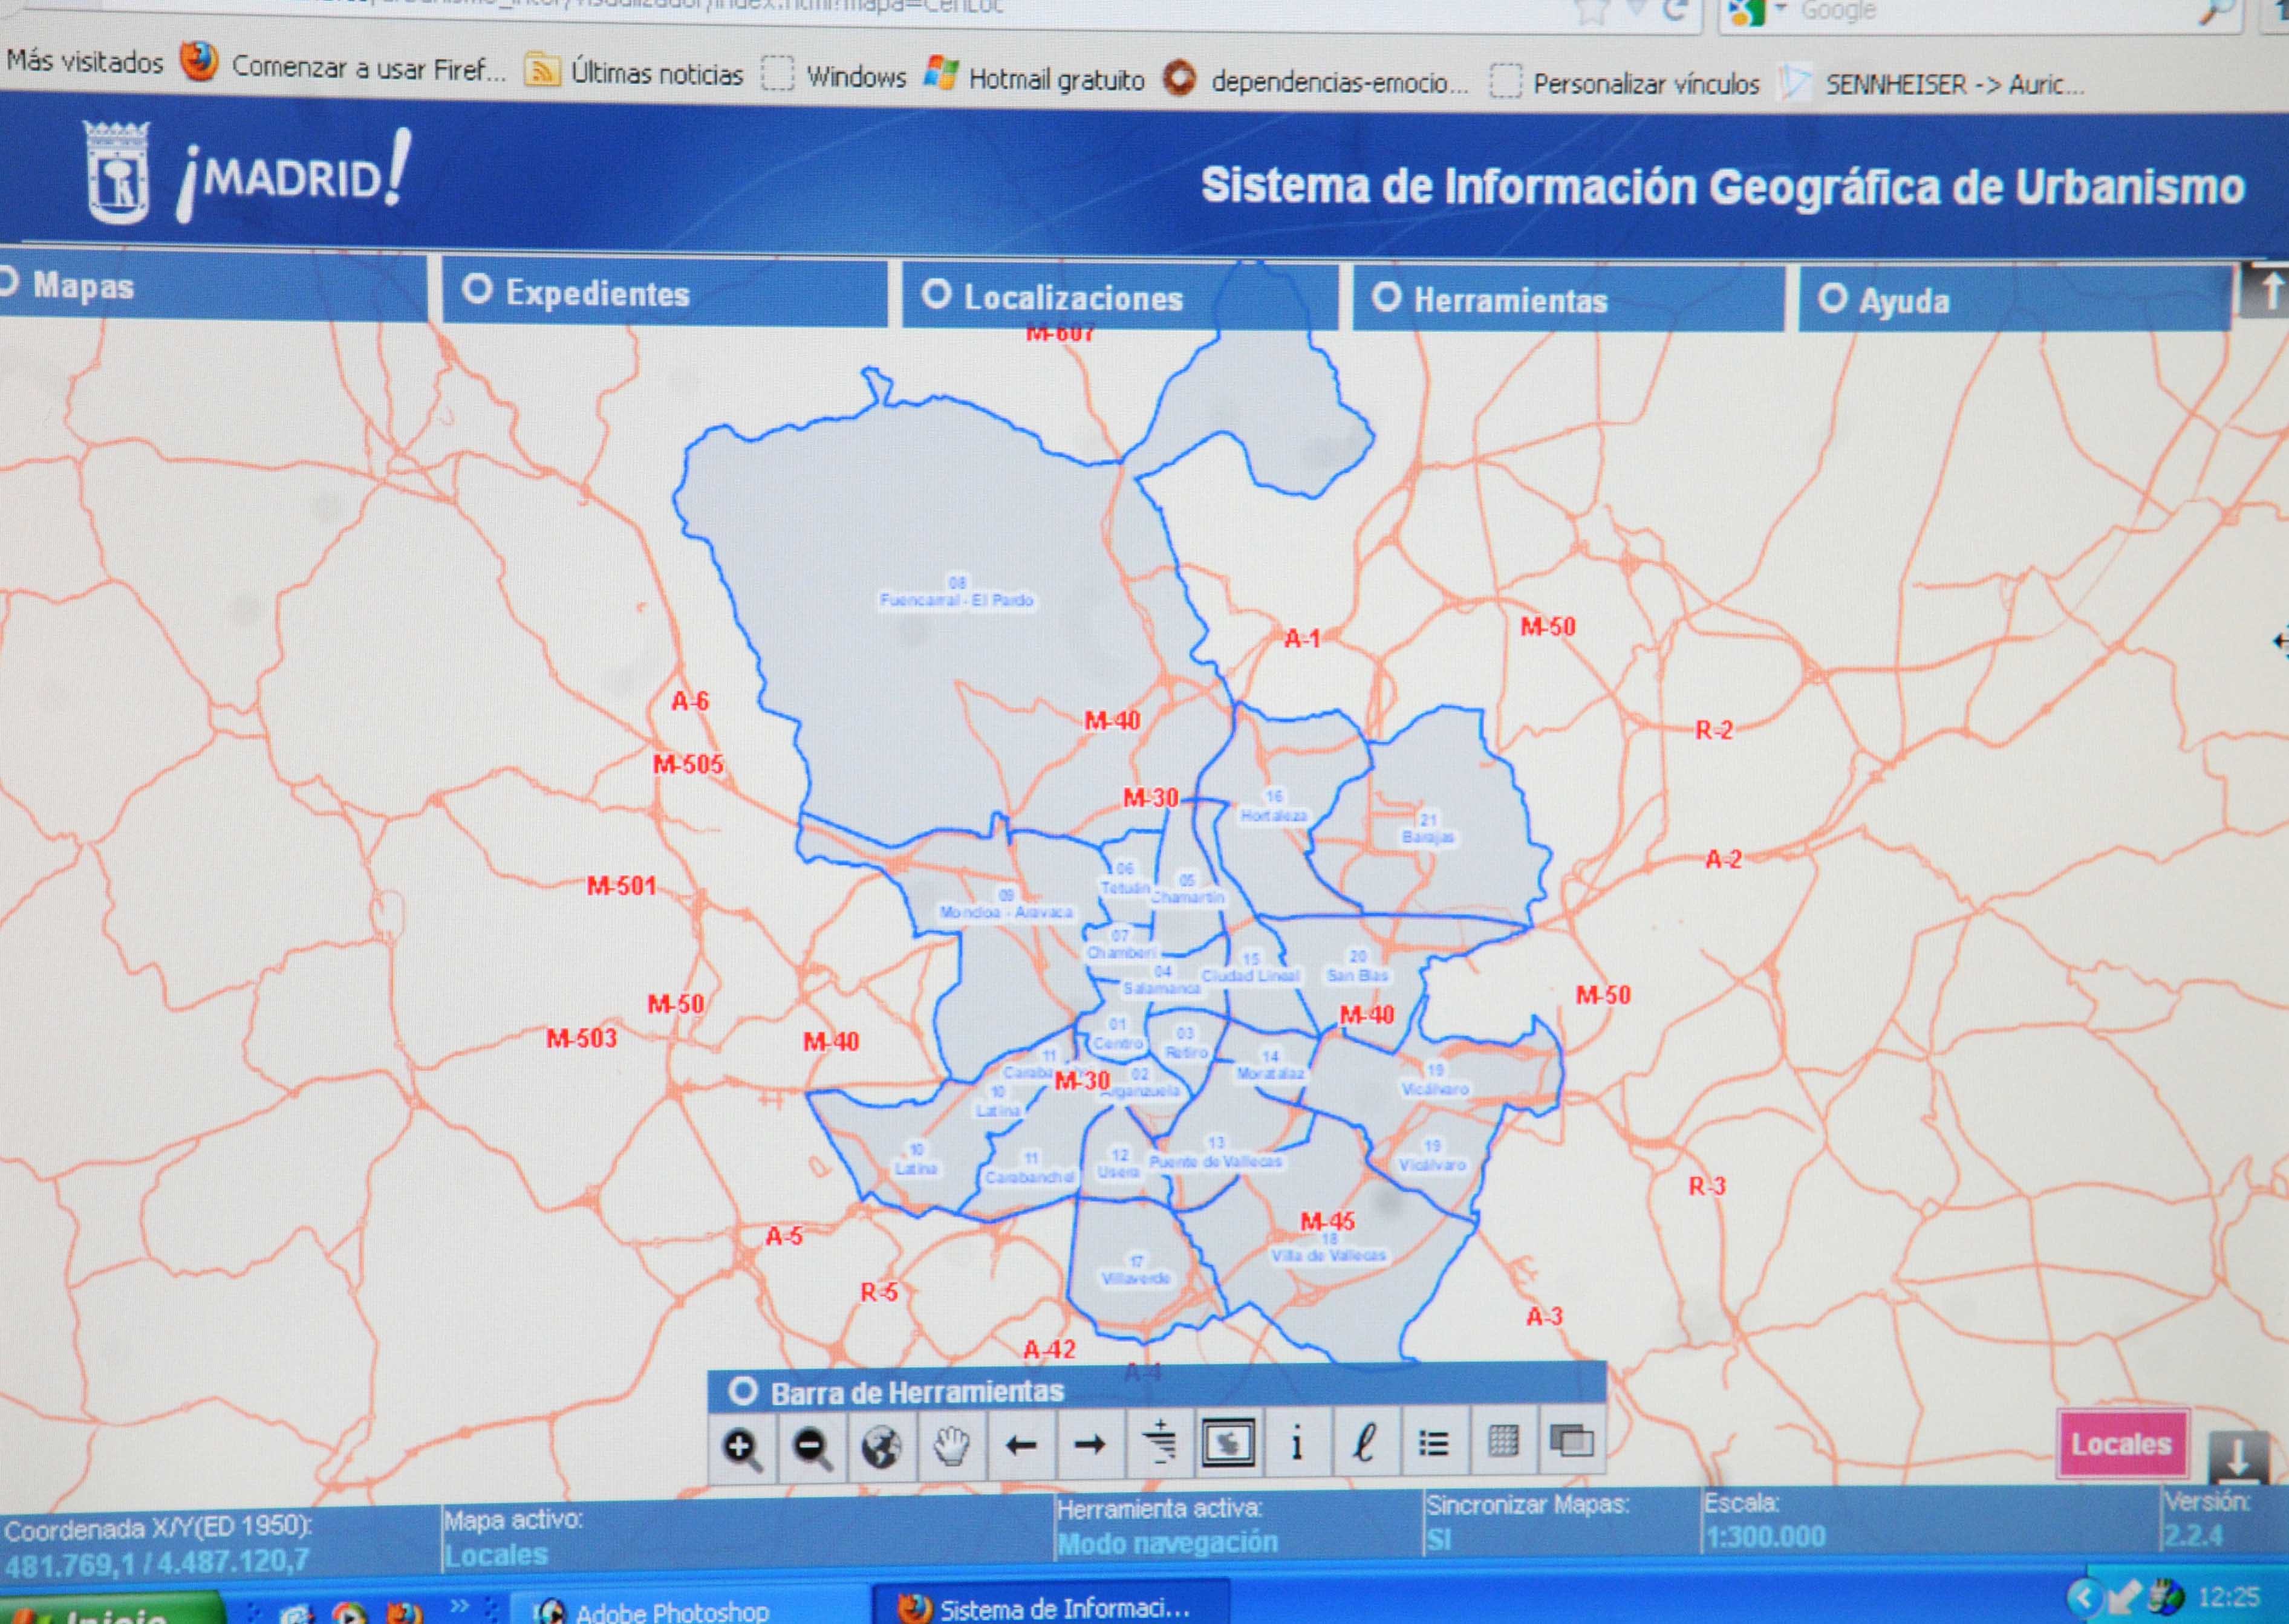Activate the hand pan tool
This screenshot has width=2289, height=1624.
(951, 1446)
